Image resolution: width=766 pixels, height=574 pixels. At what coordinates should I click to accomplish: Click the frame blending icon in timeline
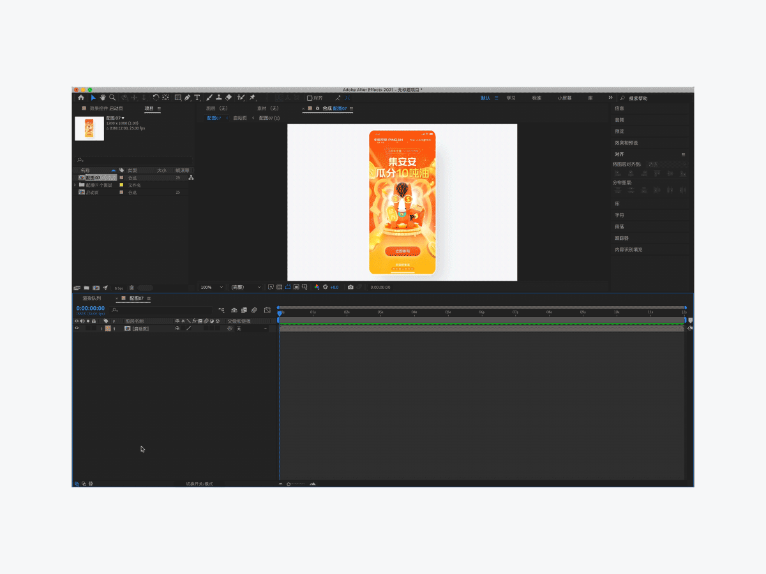pos(244,310)
